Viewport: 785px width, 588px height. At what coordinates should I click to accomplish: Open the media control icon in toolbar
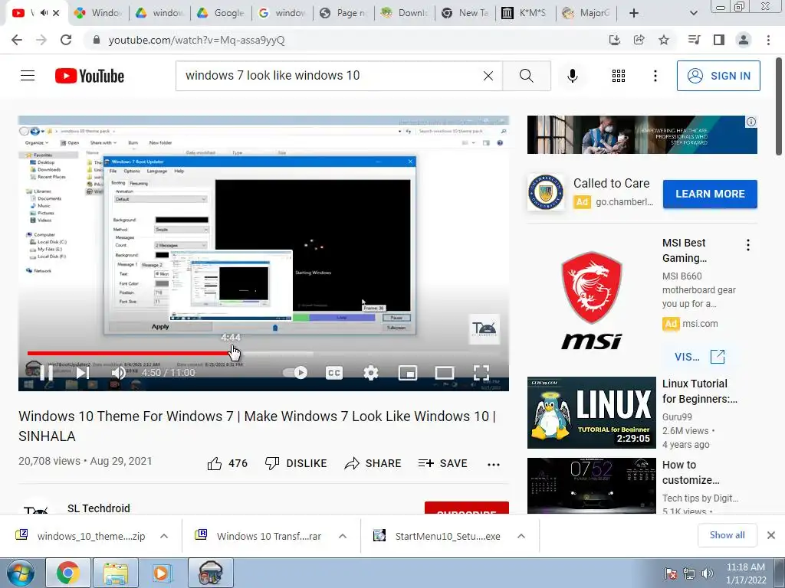694,40
